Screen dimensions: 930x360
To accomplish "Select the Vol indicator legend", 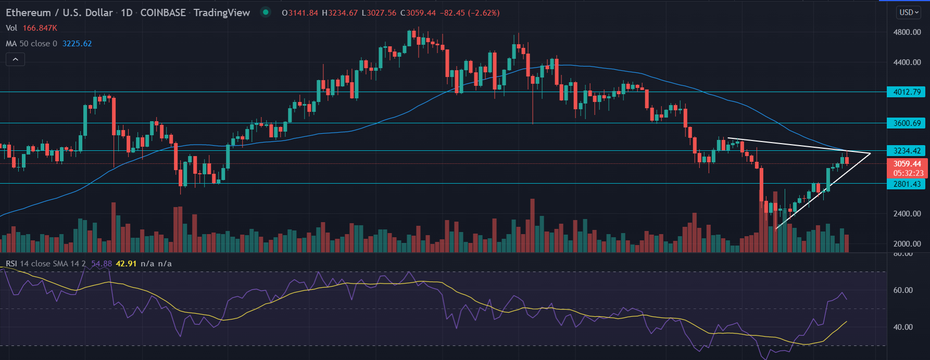I will 11,28.
